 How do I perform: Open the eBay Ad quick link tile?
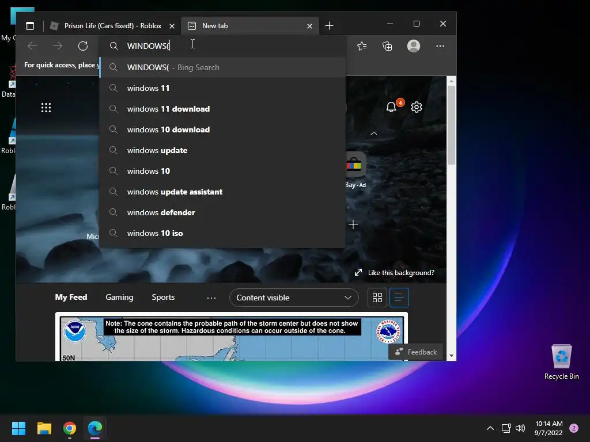click(x=355, y=170)
